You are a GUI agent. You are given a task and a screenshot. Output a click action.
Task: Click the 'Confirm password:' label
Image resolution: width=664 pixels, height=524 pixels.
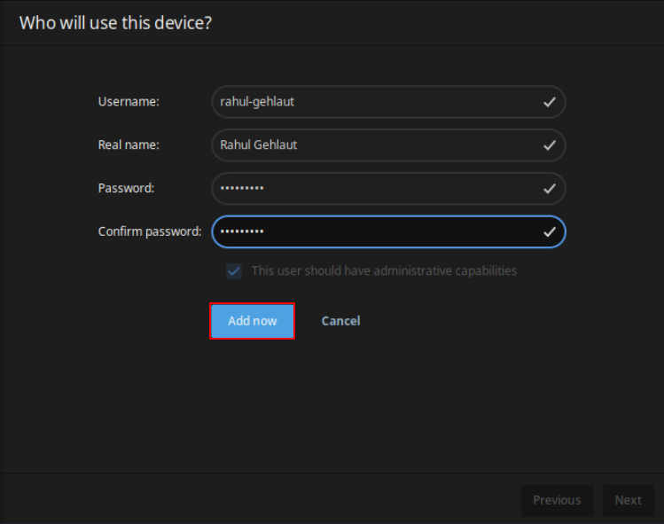coord(150,231)
